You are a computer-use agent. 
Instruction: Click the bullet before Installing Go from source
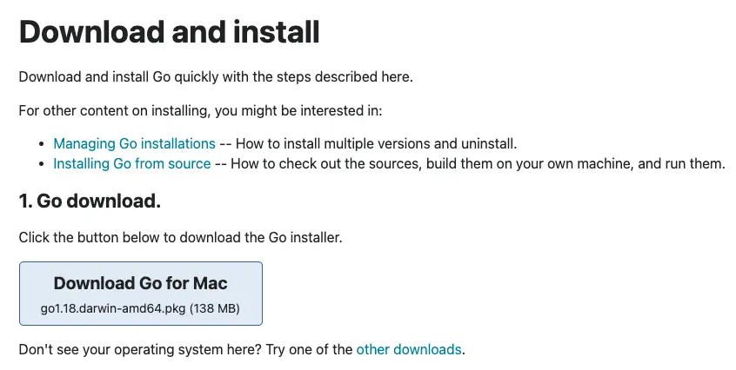click(43, 164)
